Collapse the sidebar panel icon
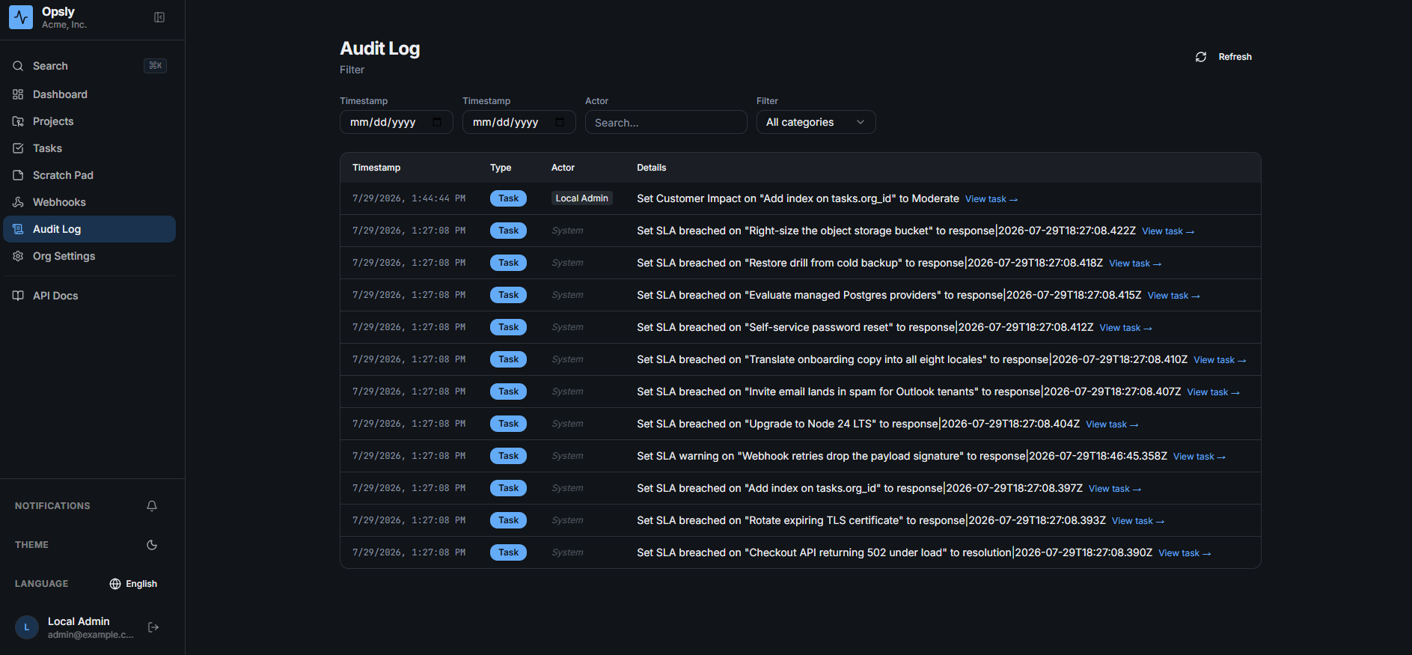This screenshot has height=655, width=1412. tap(159, 17)
